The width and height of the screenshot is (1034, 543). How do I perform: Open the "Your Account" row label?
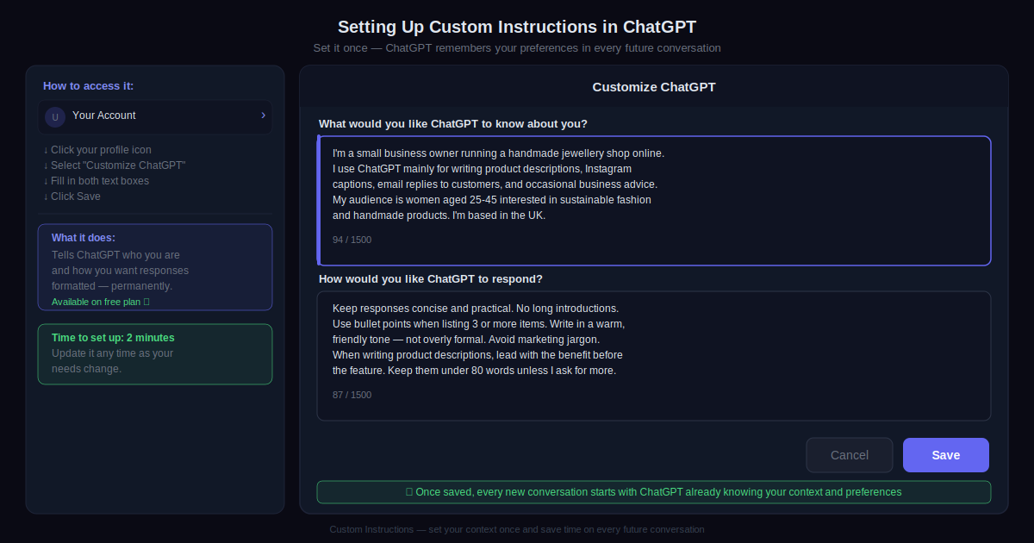104,115
